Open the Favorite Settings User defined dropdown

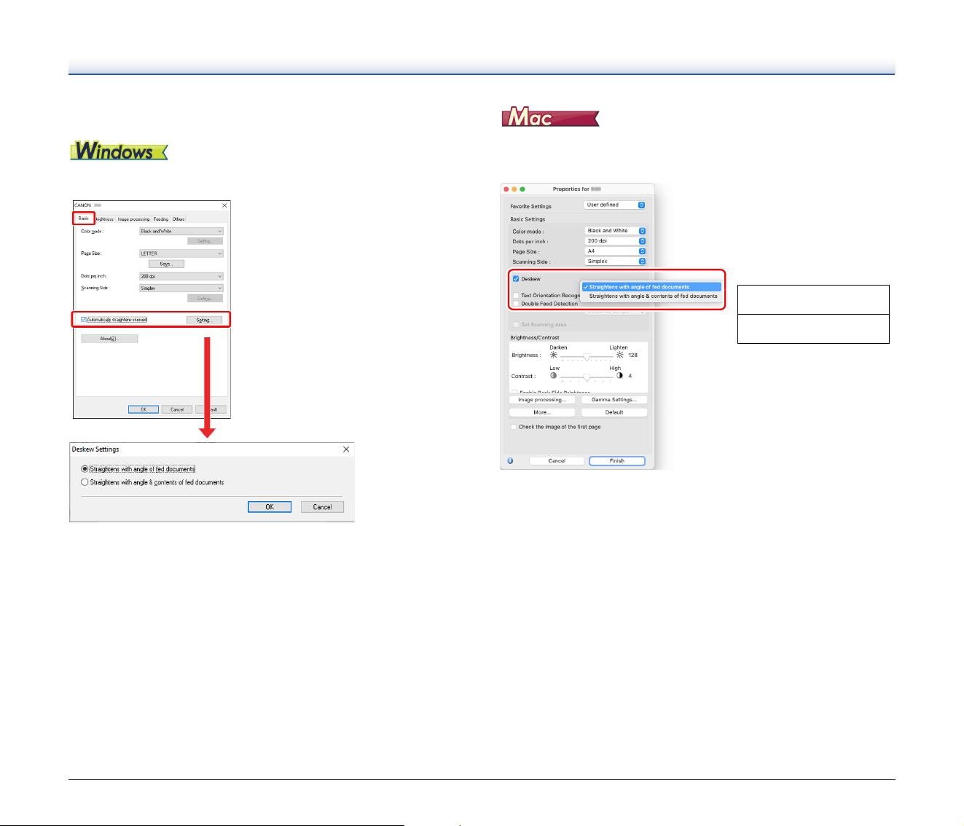coord(615,205)
